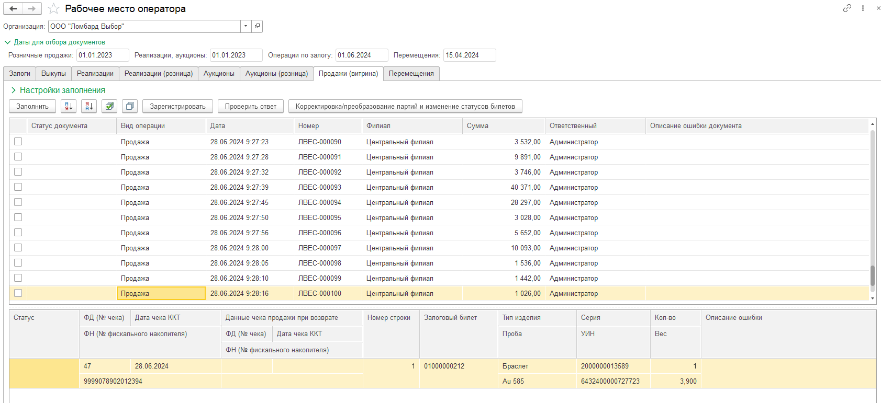The image size is (881, 403).
Task: Click the vertical scrollbar thumb of document list
Action: coord(872,276)
